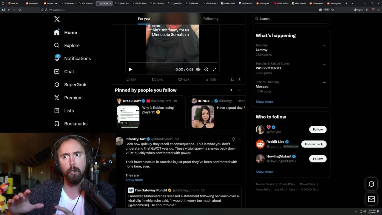Open the BUNNY pinned post image

[203, 117]
